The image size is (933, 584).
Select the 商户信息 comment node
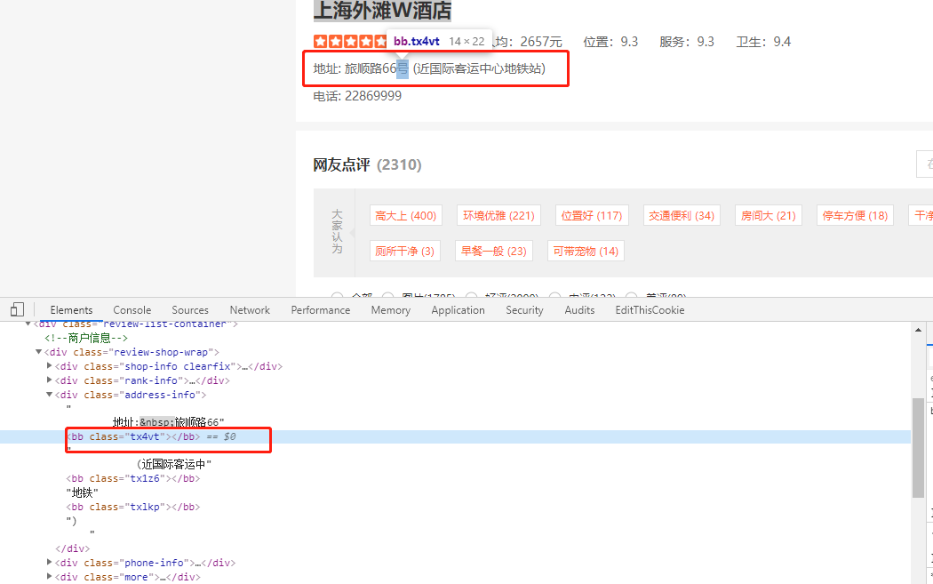pyautogui.click(x=86, y=338)
